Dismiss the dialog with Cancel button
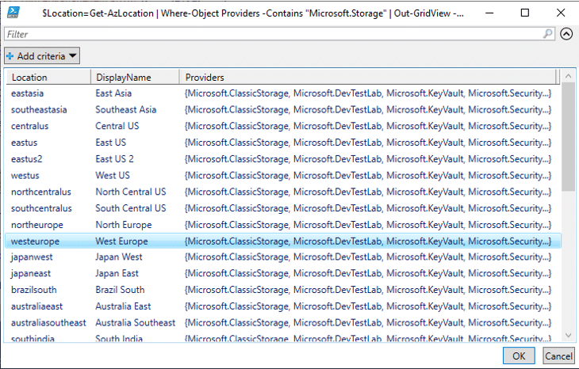 point(558,356)
